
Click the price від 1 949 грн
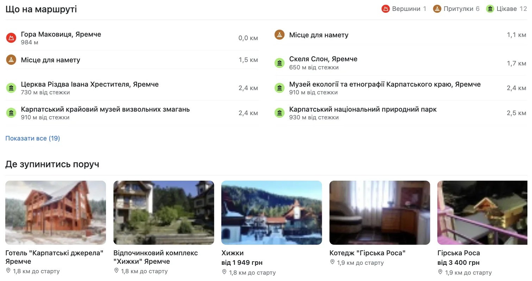(x=242, y=263)
